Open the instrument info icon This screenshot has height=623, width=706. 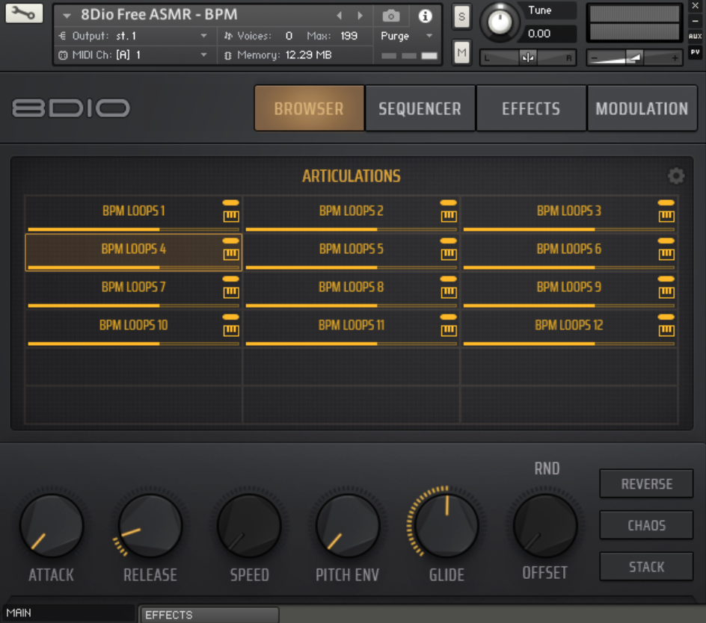coord(425,16)
